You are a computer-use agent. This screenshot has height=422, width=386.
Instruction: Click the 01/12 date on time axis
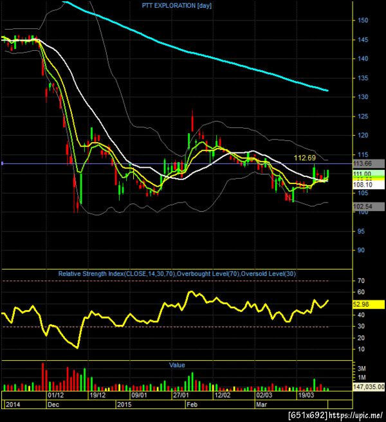[x=56, y=395]
